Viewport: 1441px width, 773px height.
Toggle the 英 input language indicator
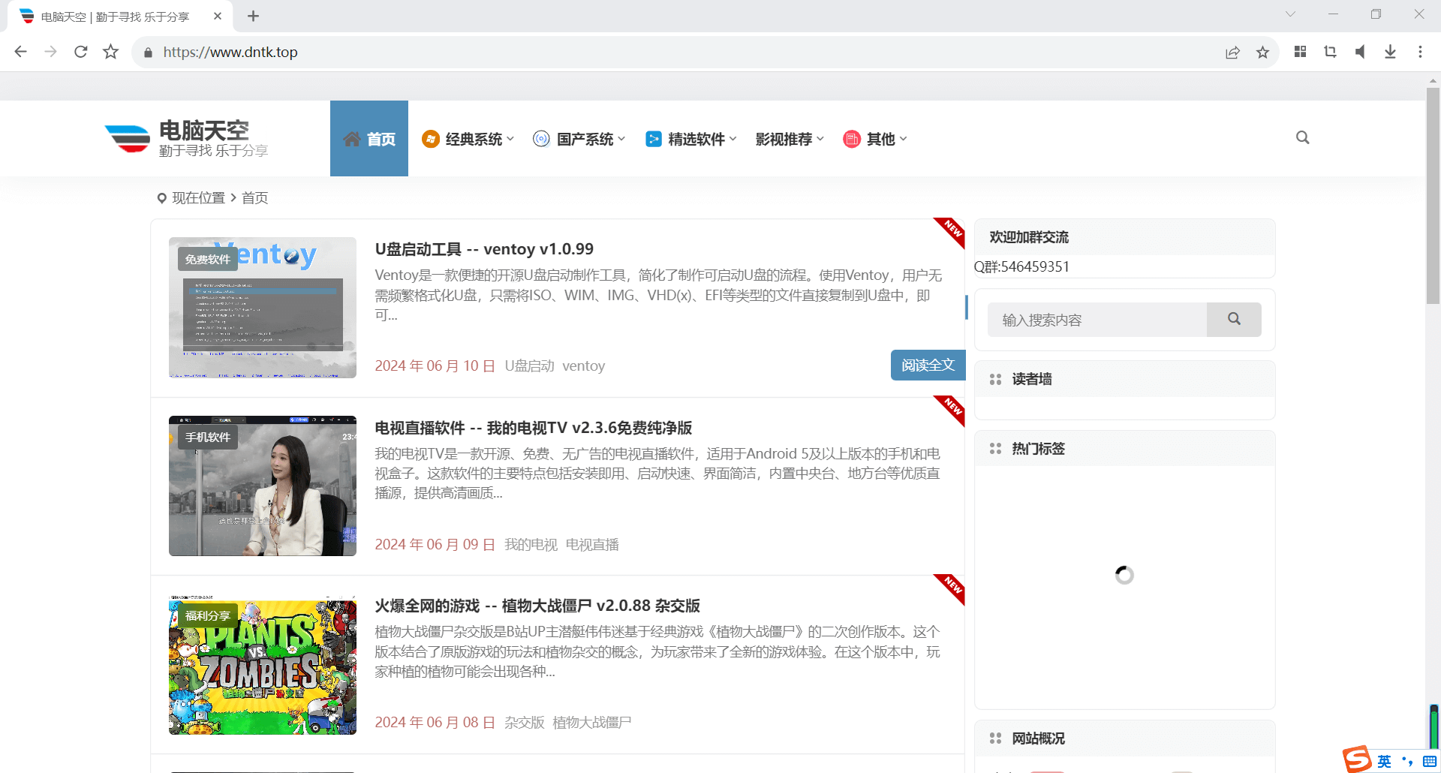(x=1384, y=761)
